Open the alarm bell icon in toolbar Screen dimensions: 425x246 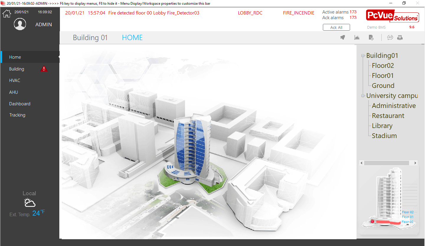[x=343, y=37]
